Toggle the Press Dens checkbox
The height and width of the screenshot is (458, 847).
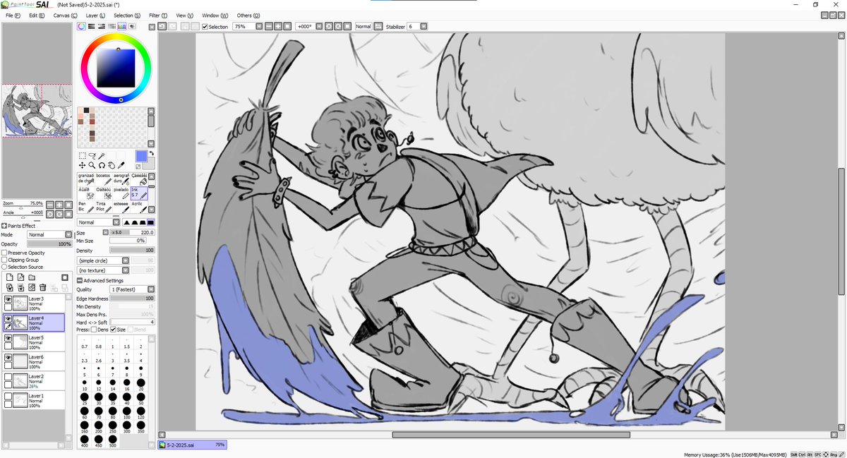(x=93, y=330)
